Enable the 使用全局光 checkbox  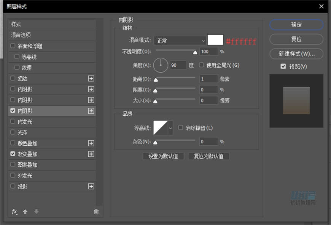tap(201, 65)
